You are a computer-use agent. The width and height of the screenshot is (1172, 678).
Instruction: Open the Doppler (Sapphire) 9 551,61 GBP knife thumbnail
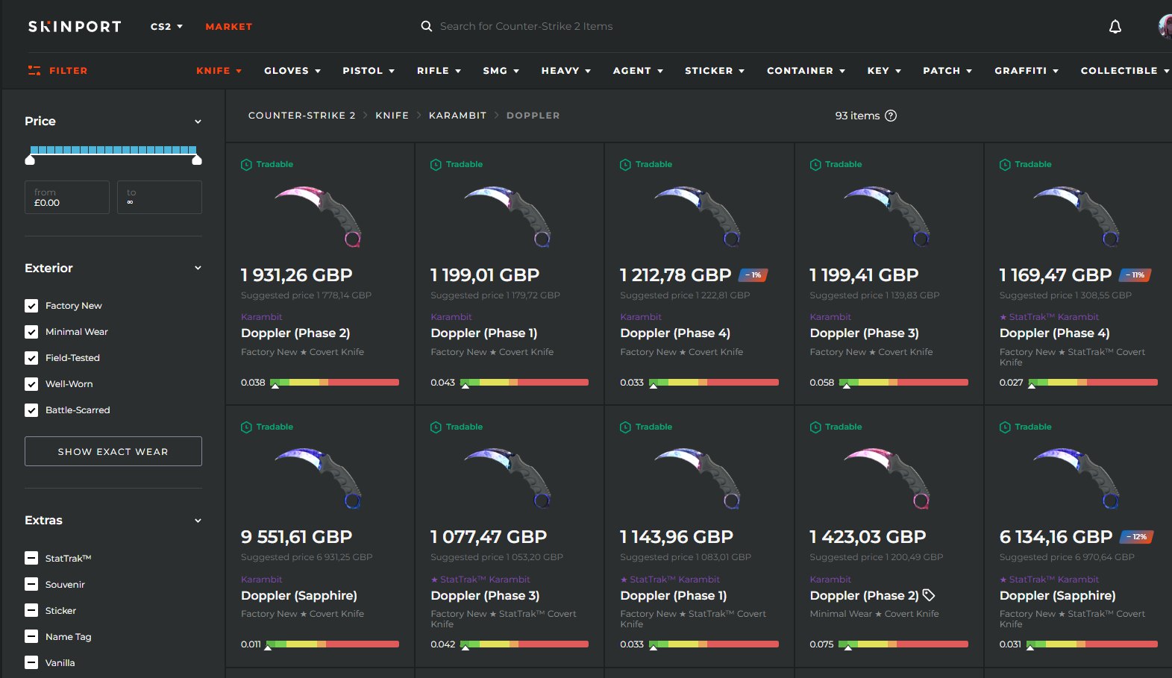319,477
